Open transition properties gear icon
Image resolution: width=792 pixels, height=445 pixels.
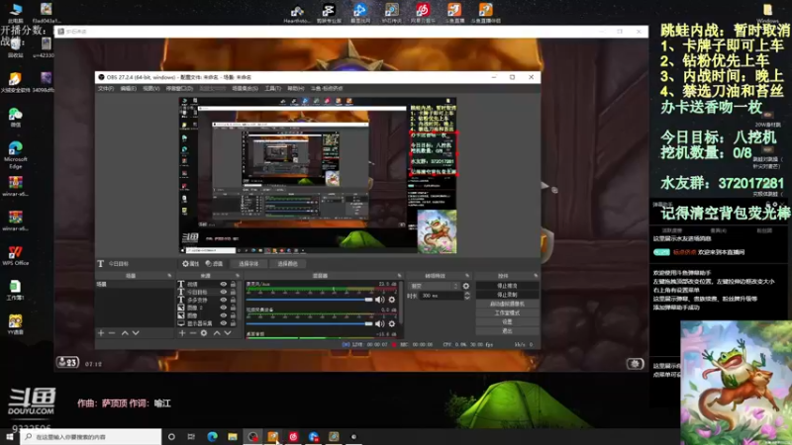(x=465, y=286)
